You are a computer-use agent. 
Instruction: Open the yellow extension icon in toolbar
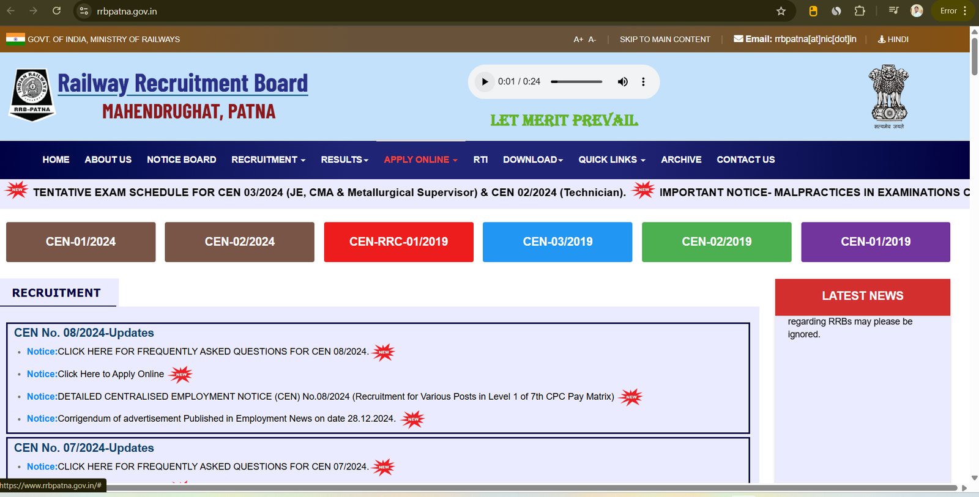pyautogui.click(x=813, y=11)
